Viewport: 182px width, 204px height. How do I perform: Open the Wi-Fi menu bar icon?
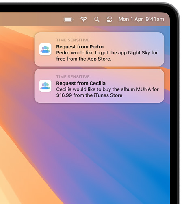pos(84,19)
